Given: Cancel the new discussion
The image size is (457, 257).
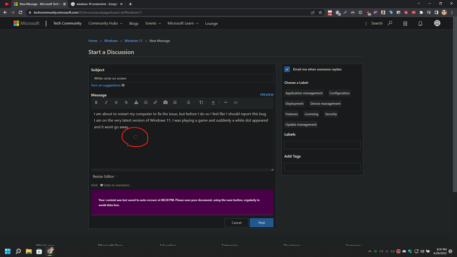Looking at the screenshot, I should 237,223.
